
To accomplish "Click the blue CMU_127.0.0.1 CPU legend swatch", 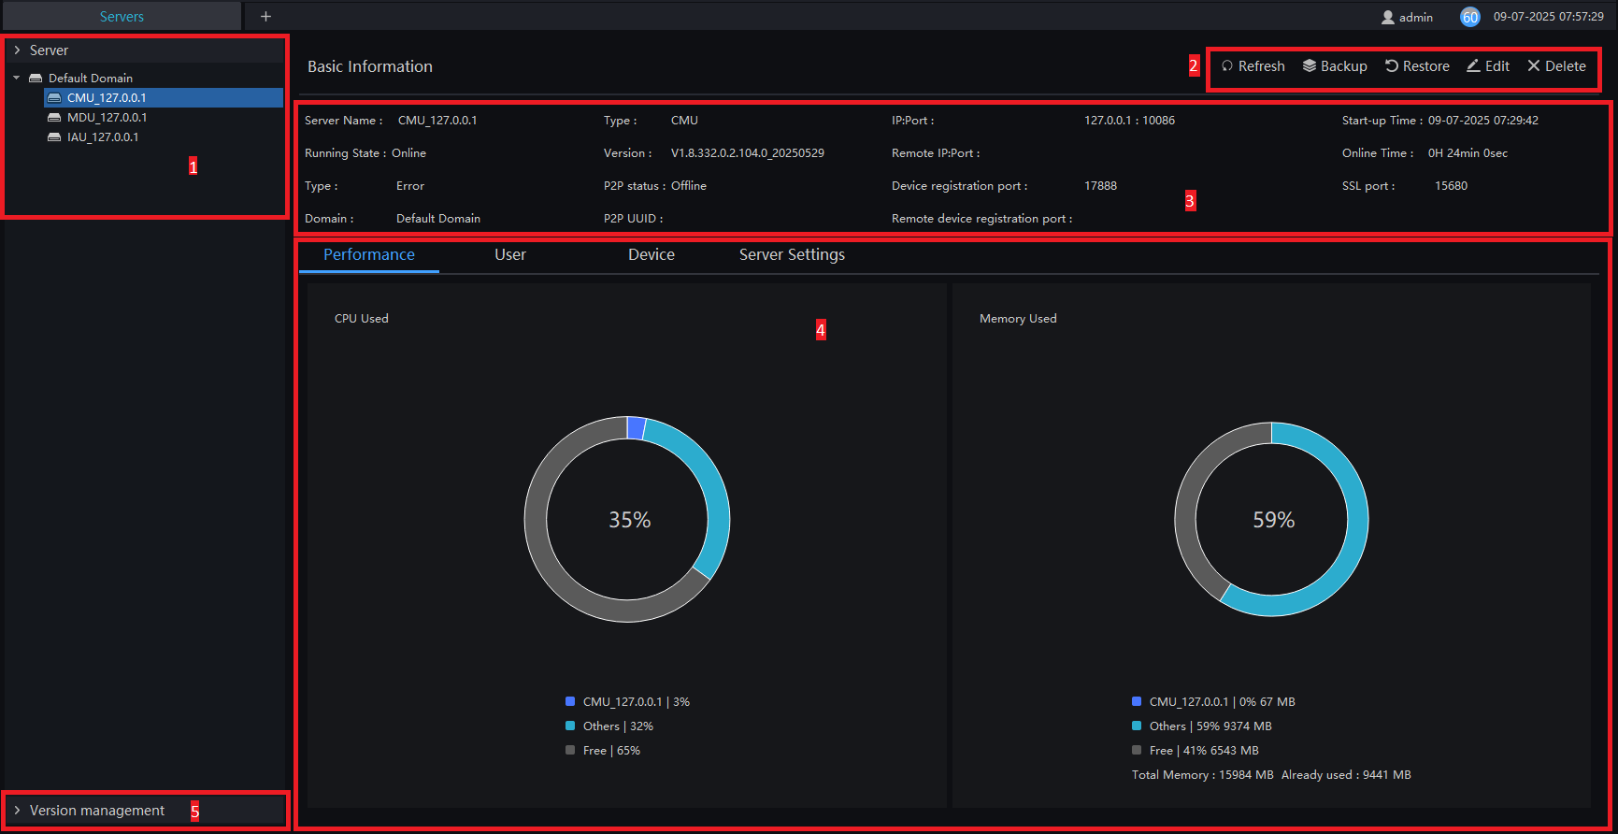I will (x=570, y=701).
